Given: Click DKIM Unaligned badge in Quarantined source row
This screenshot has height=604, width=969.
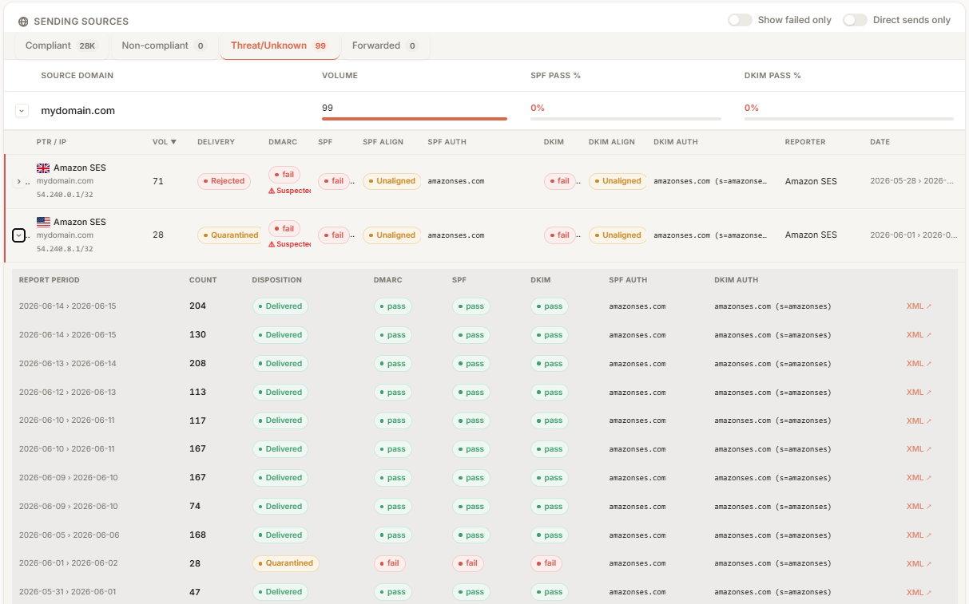Looking at the screenshot, I should click(618, 235).
